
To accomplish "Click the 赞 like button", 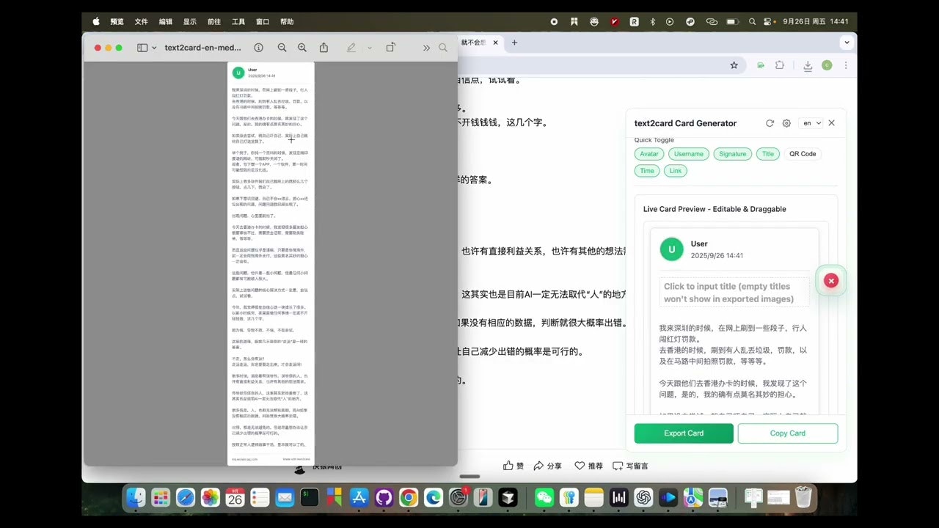I will (x=514, y=466).
